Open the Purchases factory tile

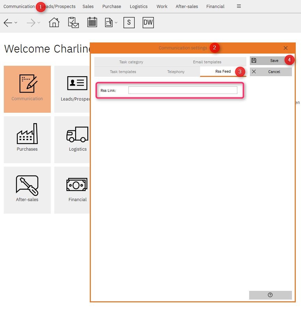tap(27, 140)
